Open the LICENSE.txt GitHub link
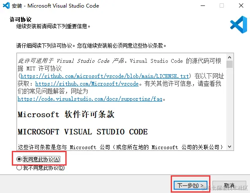 [105, 76]
